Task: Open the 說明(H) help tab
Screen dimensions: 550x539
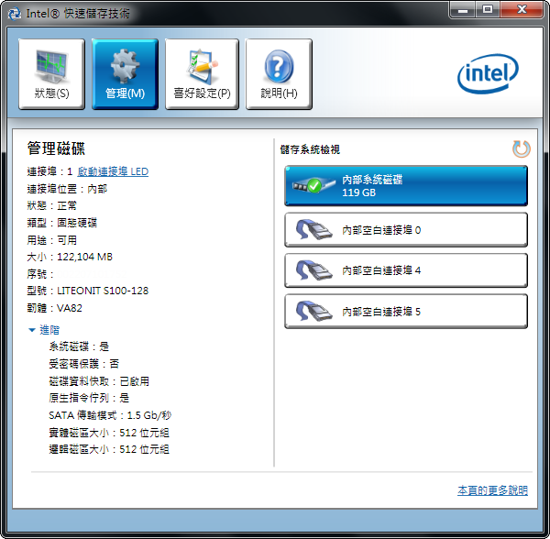Action: click(x=279, y=74)
